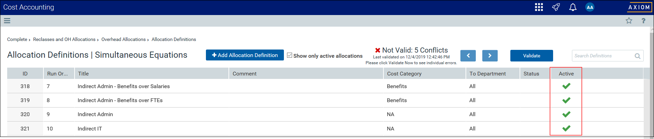Open the notifications bell

pyautogui.click(x=573, y=7)
